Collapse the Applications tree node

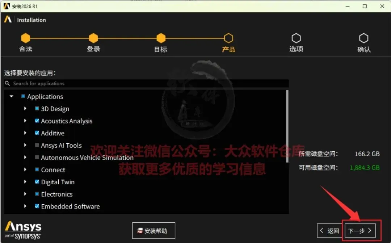(12, 96)
